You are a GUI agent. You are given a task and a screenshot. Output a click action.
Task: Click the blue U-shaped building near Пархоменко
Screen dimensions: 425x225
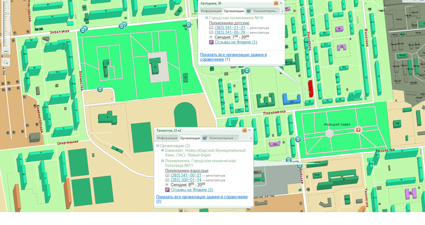pyautogui.click(x=292, y=99)
